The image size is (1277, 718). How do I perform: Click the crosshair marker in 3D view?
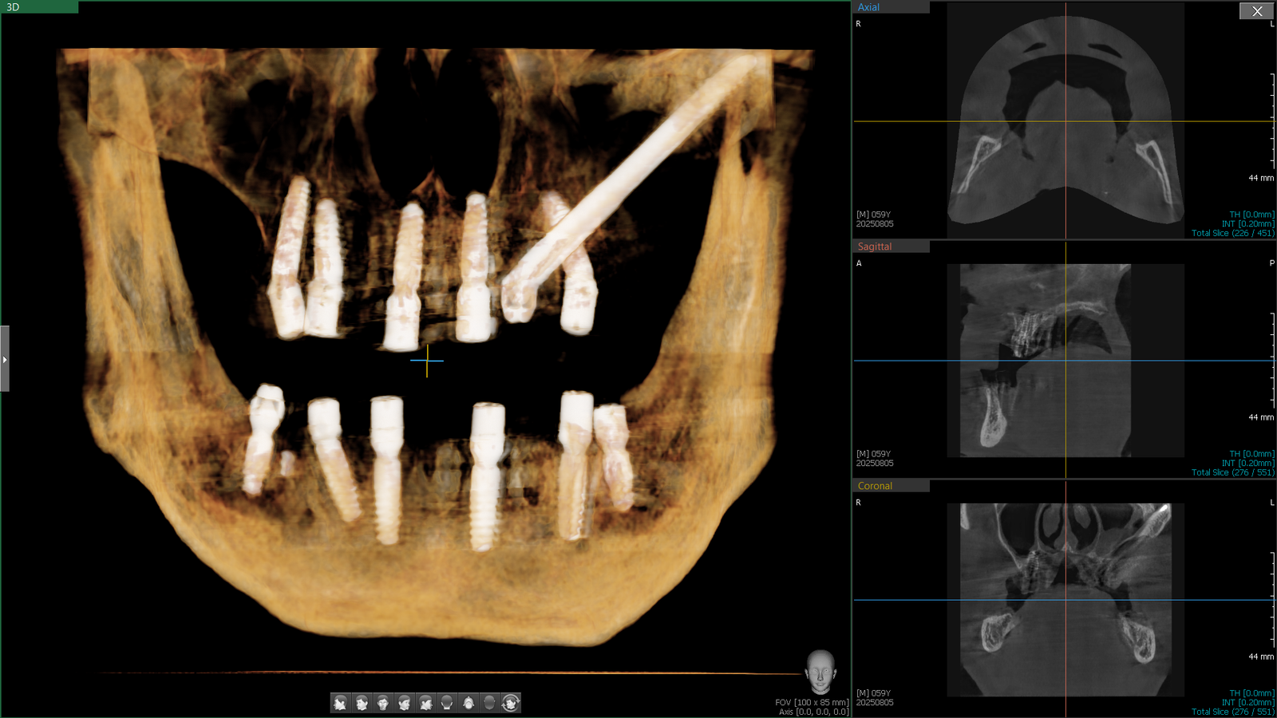tap(427, 361)
